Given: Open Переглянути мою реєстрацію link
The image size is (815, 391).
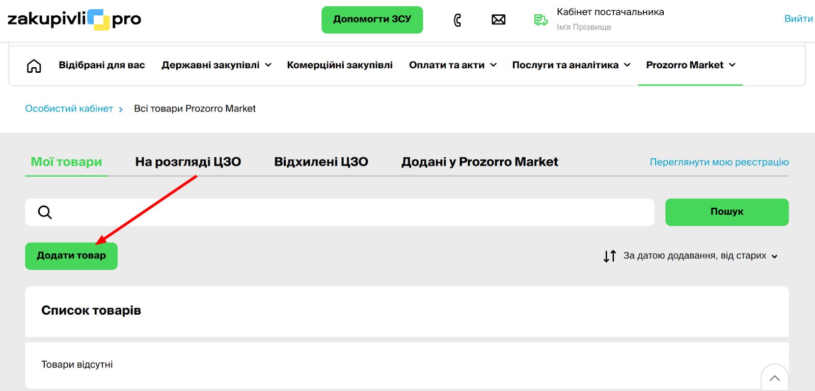Looking at the screenshot, I should (719, 162).
